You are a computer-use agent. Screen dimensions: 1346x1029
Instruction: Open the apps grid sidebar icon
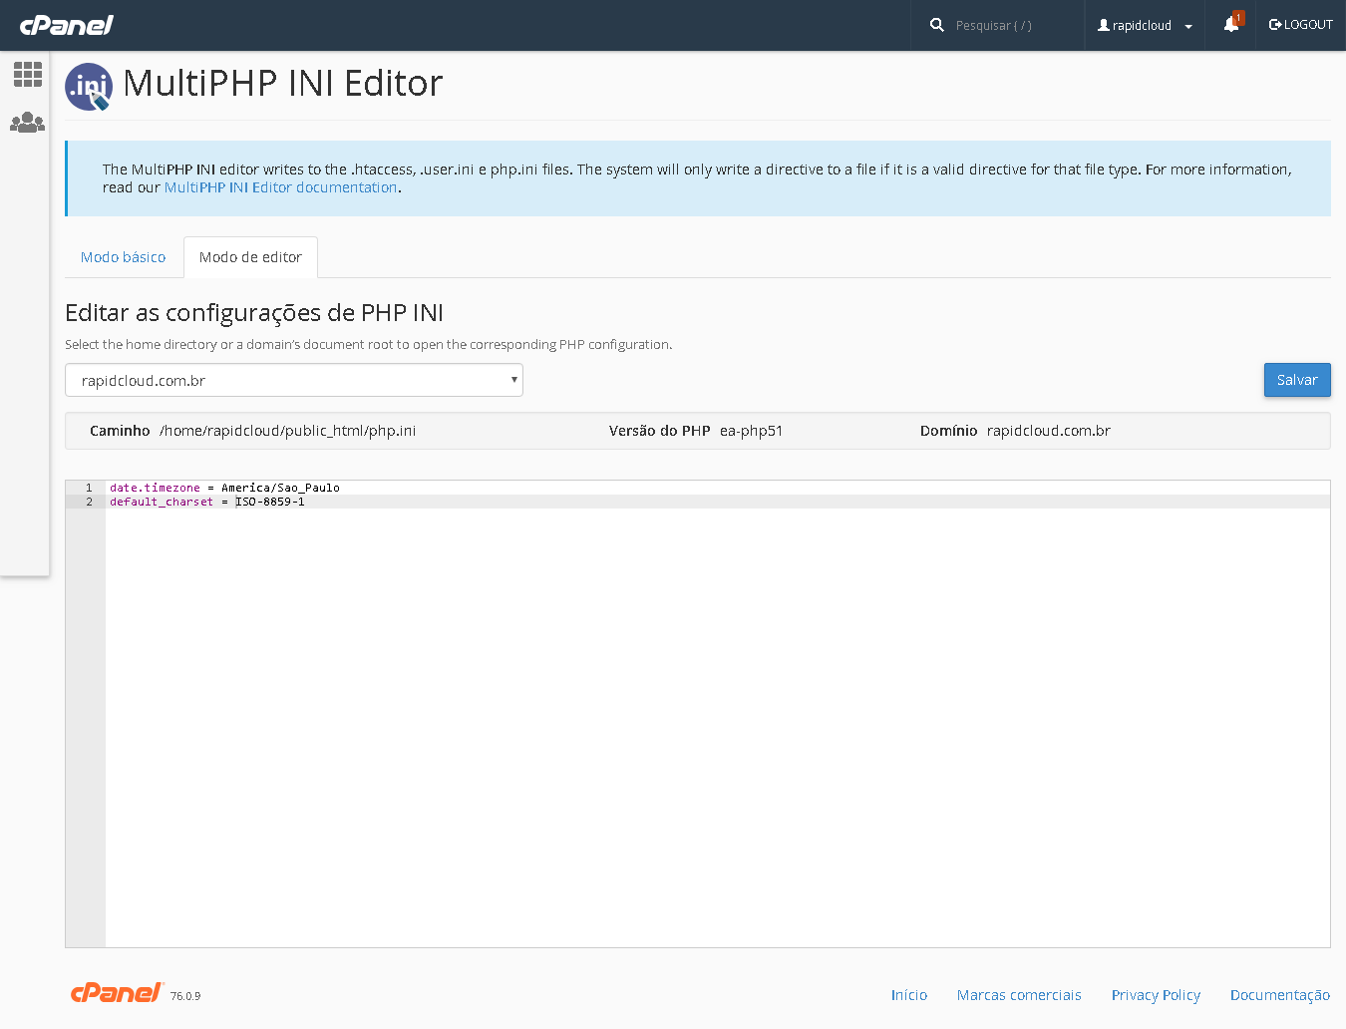pos(27,74)
